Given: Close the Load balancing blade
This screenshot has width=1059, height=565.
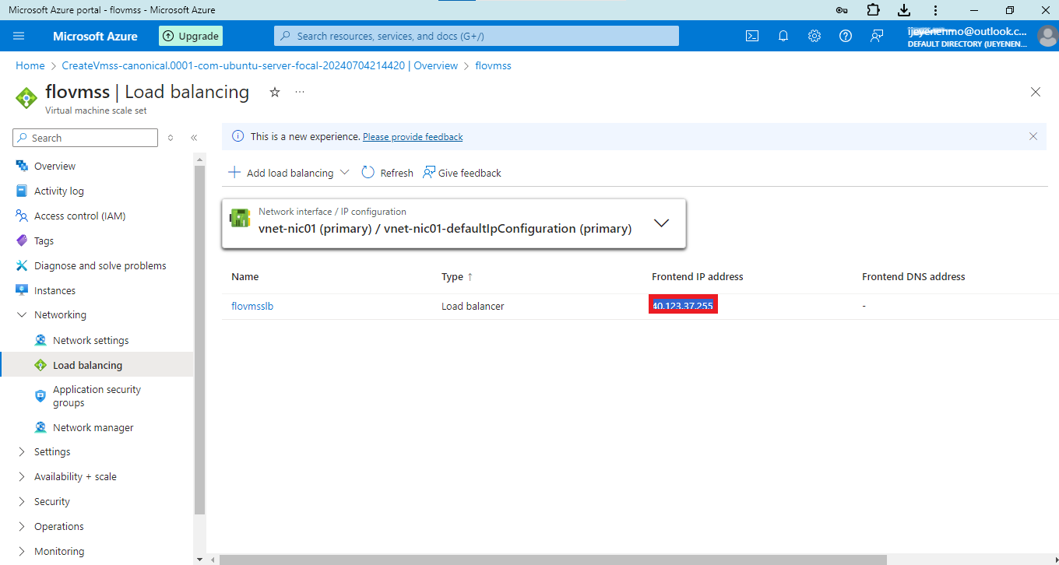Looking at the screenshot, I should pyautogui.click(x=1036, y=92).
